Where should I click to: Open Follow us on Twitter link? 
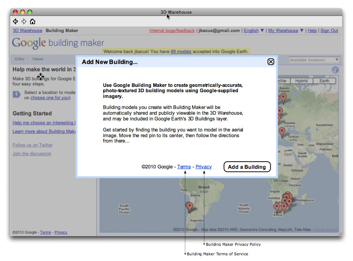point(33,145)
